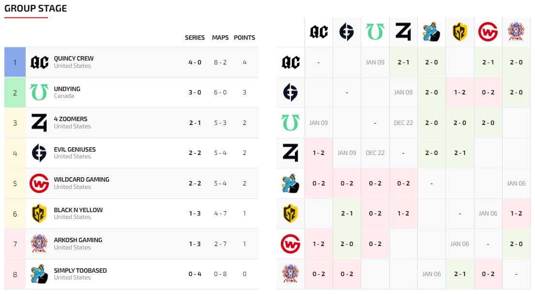Click the POINTS column header
Image resolution: width=535 pixels, height=294 pixels.
[x=245, y=38]
